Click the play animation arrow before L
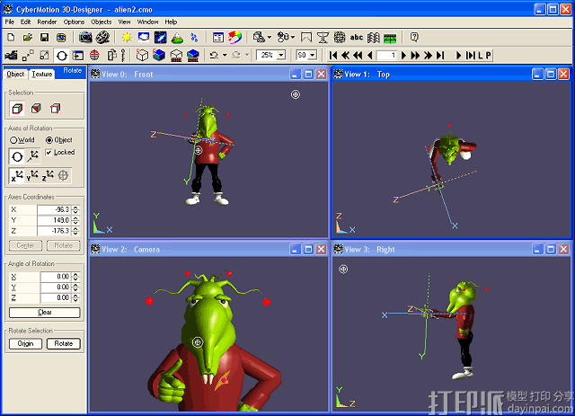 tap(458, 56)
